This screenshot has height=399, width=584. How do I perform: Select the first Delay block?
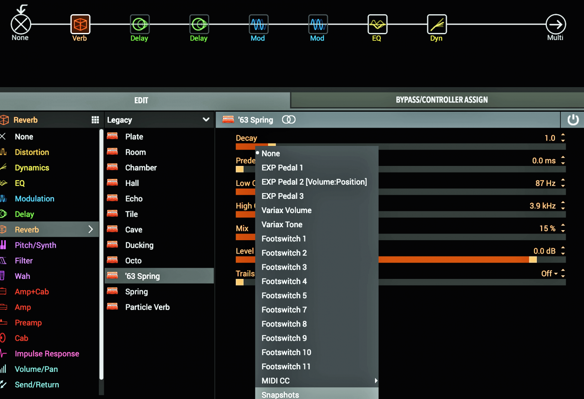(x=140, y=24)
